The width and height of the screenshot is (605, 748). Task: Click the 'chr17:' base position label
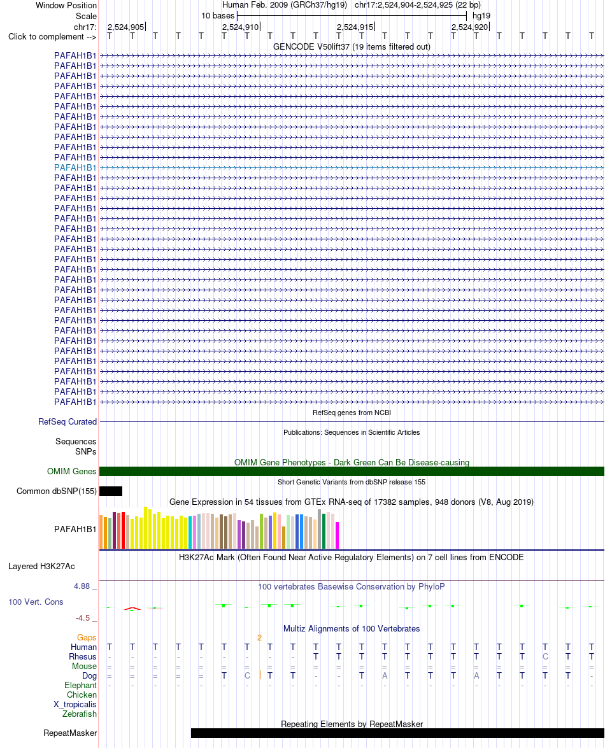click(x=85, y=27)
